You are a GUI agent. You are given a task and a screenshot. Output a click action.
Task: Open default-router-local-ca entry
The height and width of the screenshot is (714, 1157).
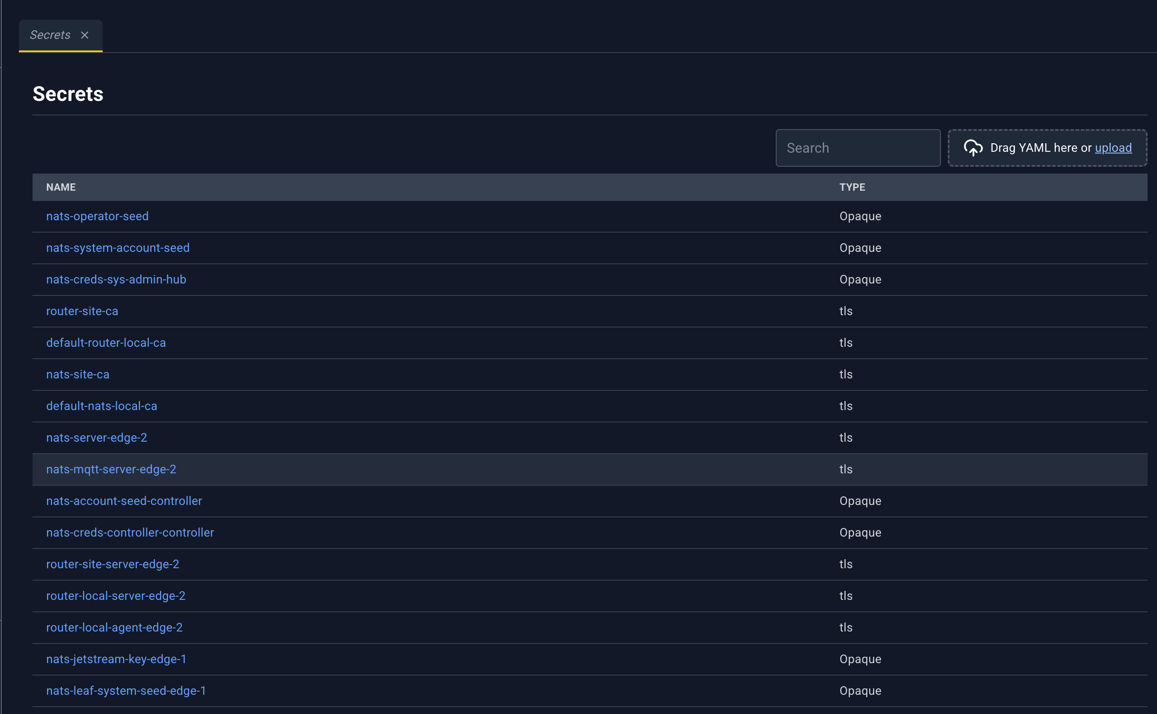pos(106,343)
